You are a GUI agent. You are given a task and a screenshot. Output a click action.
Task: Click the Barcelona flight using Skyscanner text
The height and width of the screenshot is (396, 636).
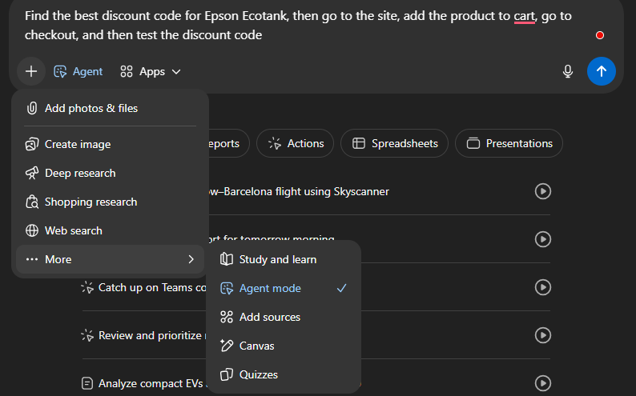tap(299, 191)
